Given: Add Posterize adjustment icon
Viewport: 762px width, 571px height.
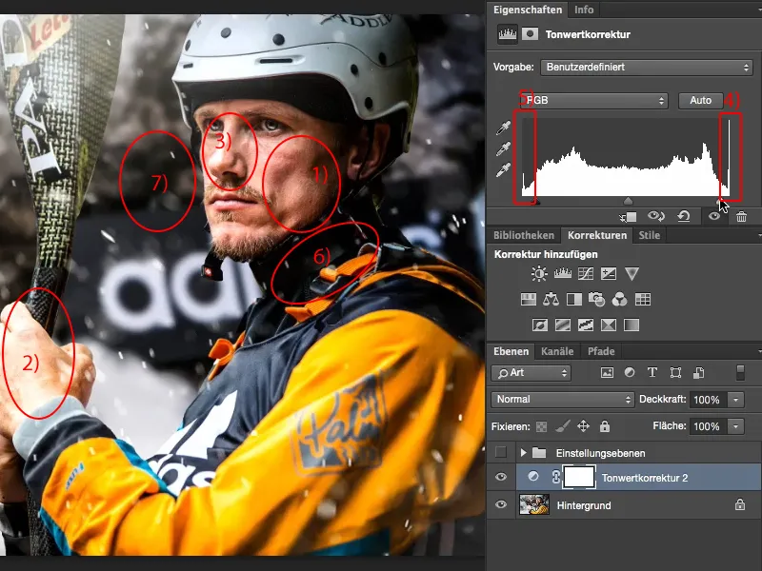Looking at the screenshot, I should (563, 325).
